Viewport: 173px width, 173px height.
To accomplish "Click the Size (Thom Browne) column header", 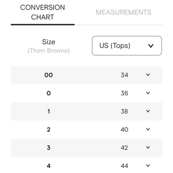I will (x=49, y=46).
